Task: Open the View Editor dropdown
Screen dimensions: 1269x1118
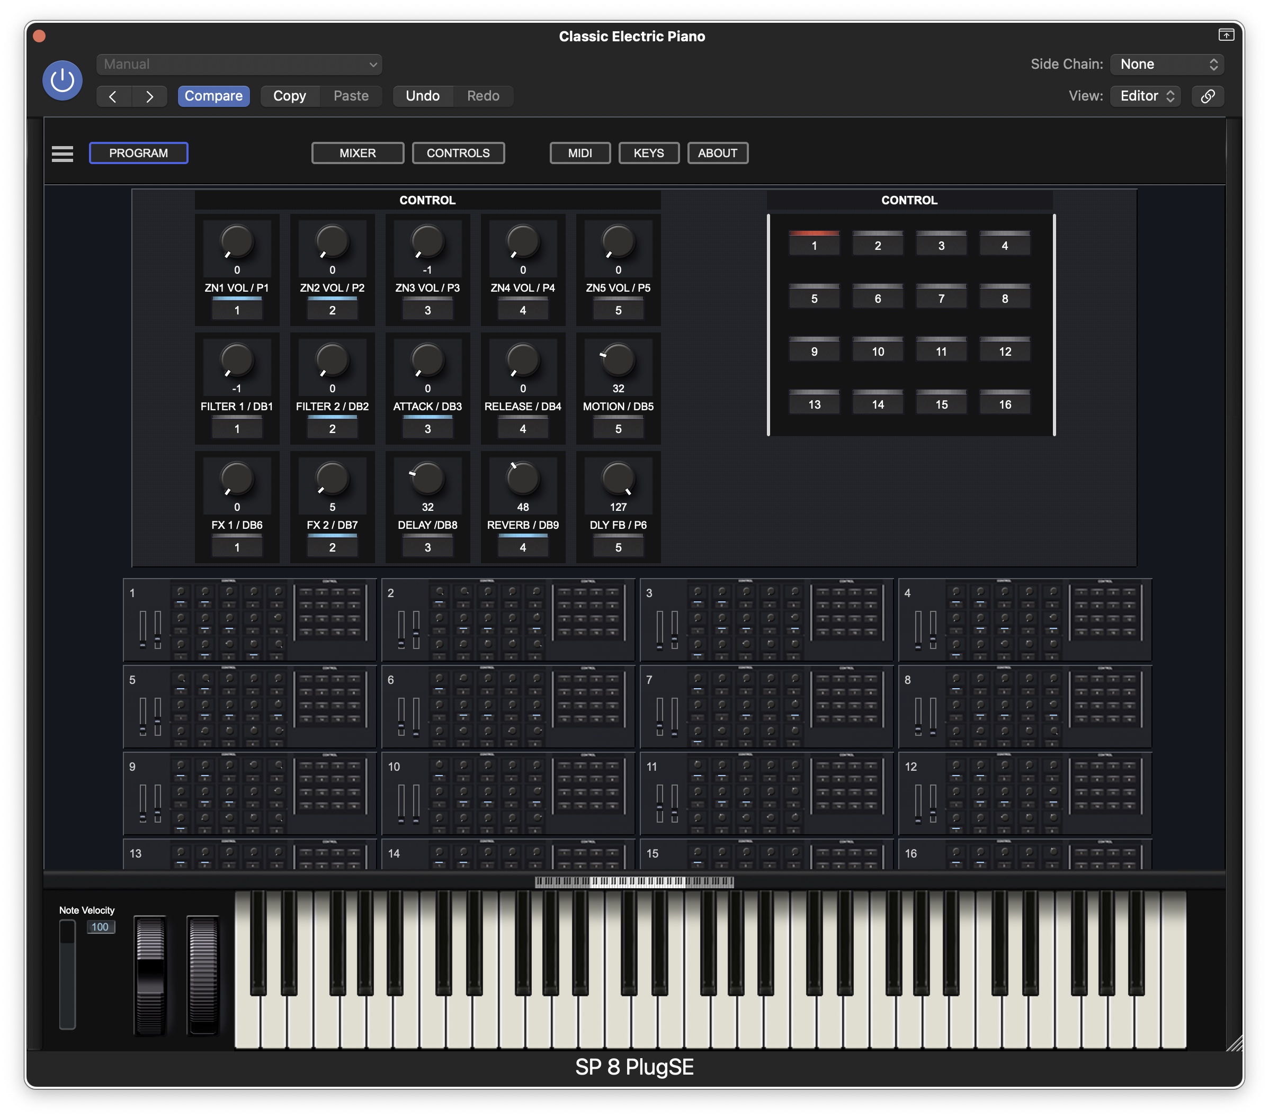Action: tap(1146, 96)
